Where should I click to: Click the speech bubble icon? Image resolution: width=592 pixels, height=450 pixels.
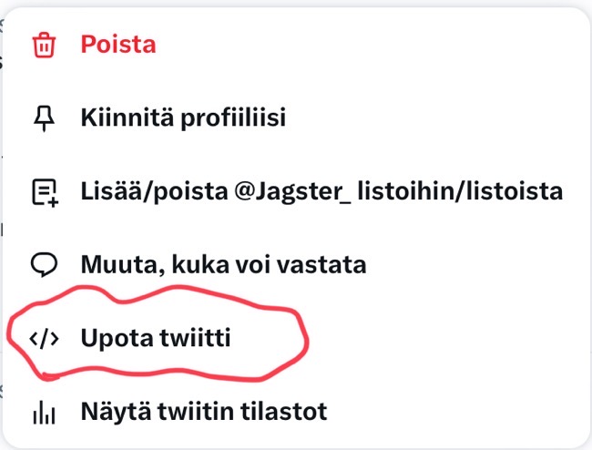click(43, 266)
